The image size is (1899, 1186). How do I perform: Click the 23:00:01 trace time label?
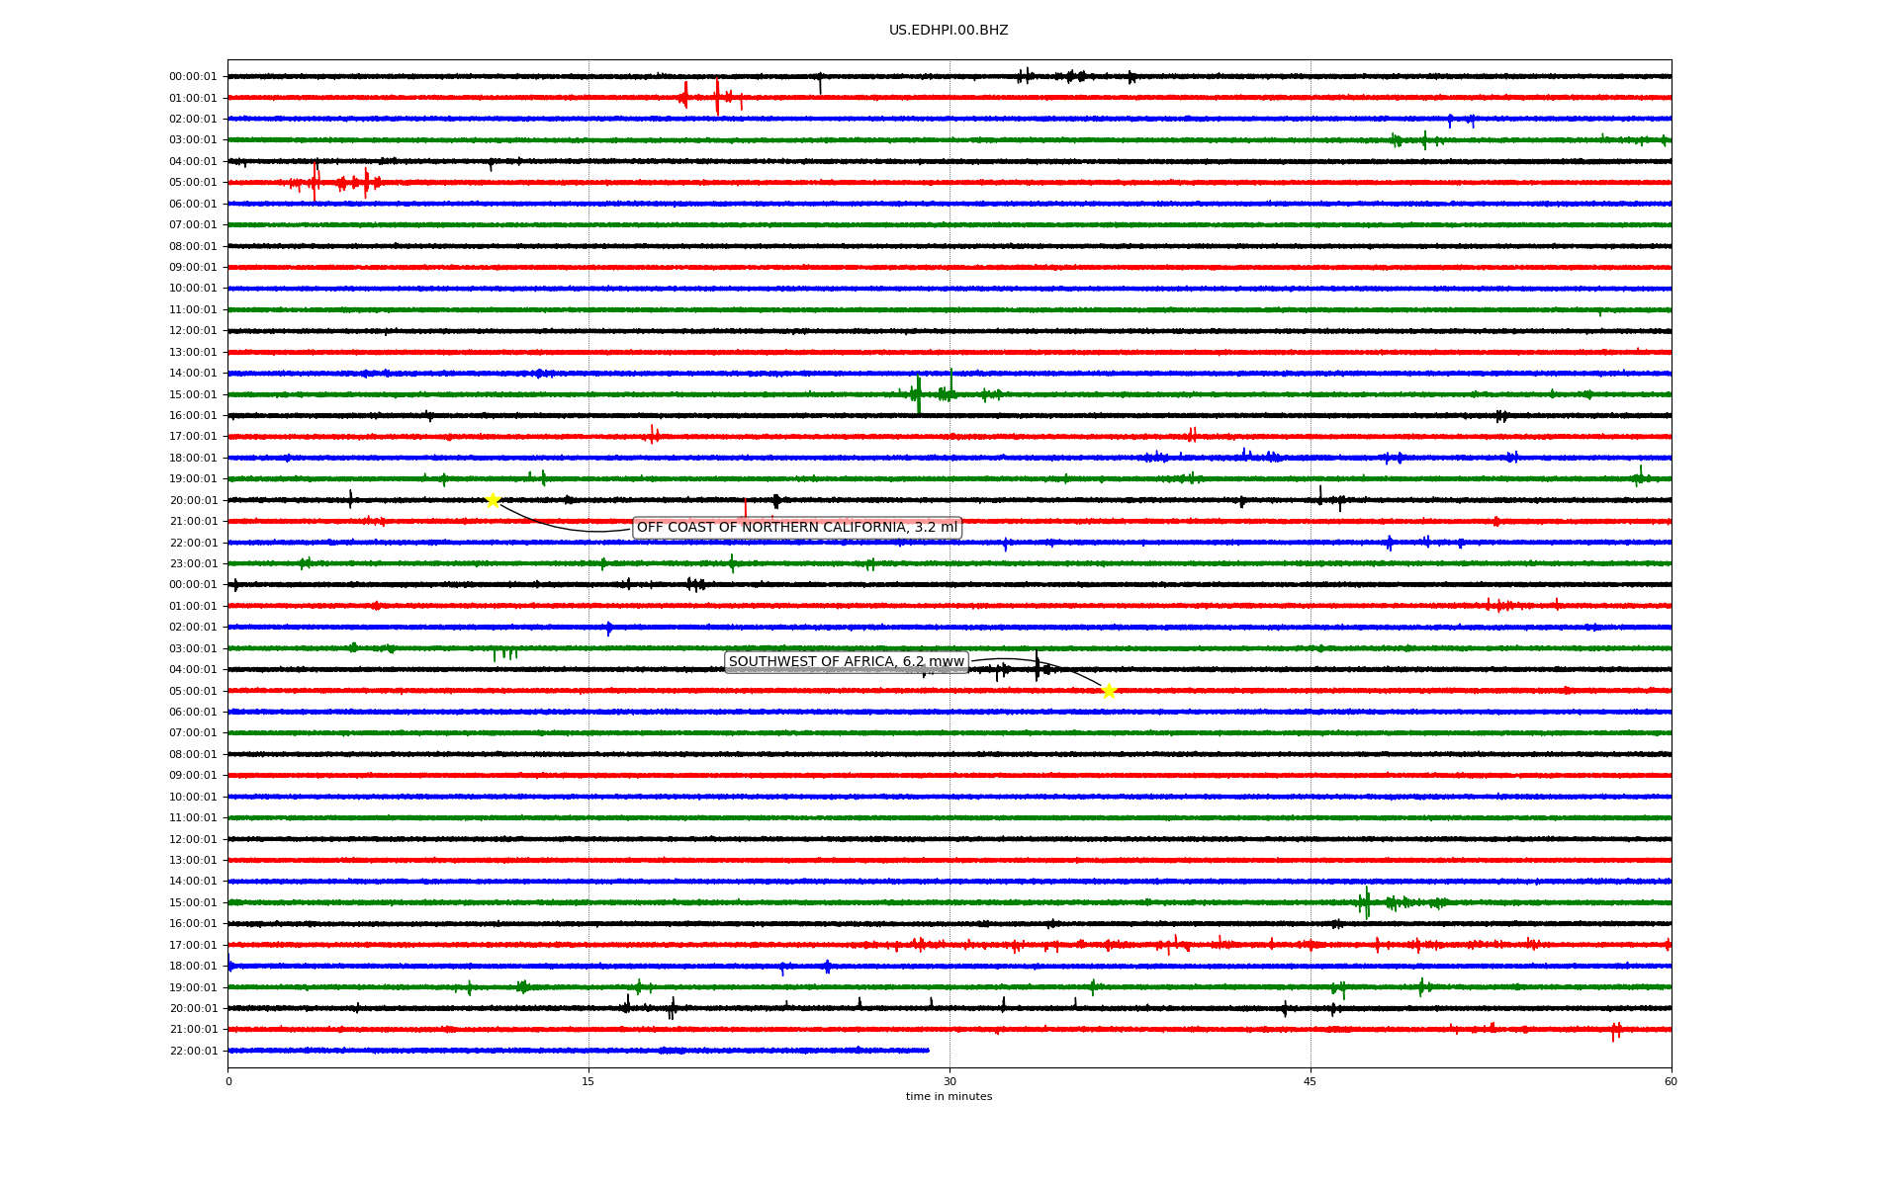[193, 564]
